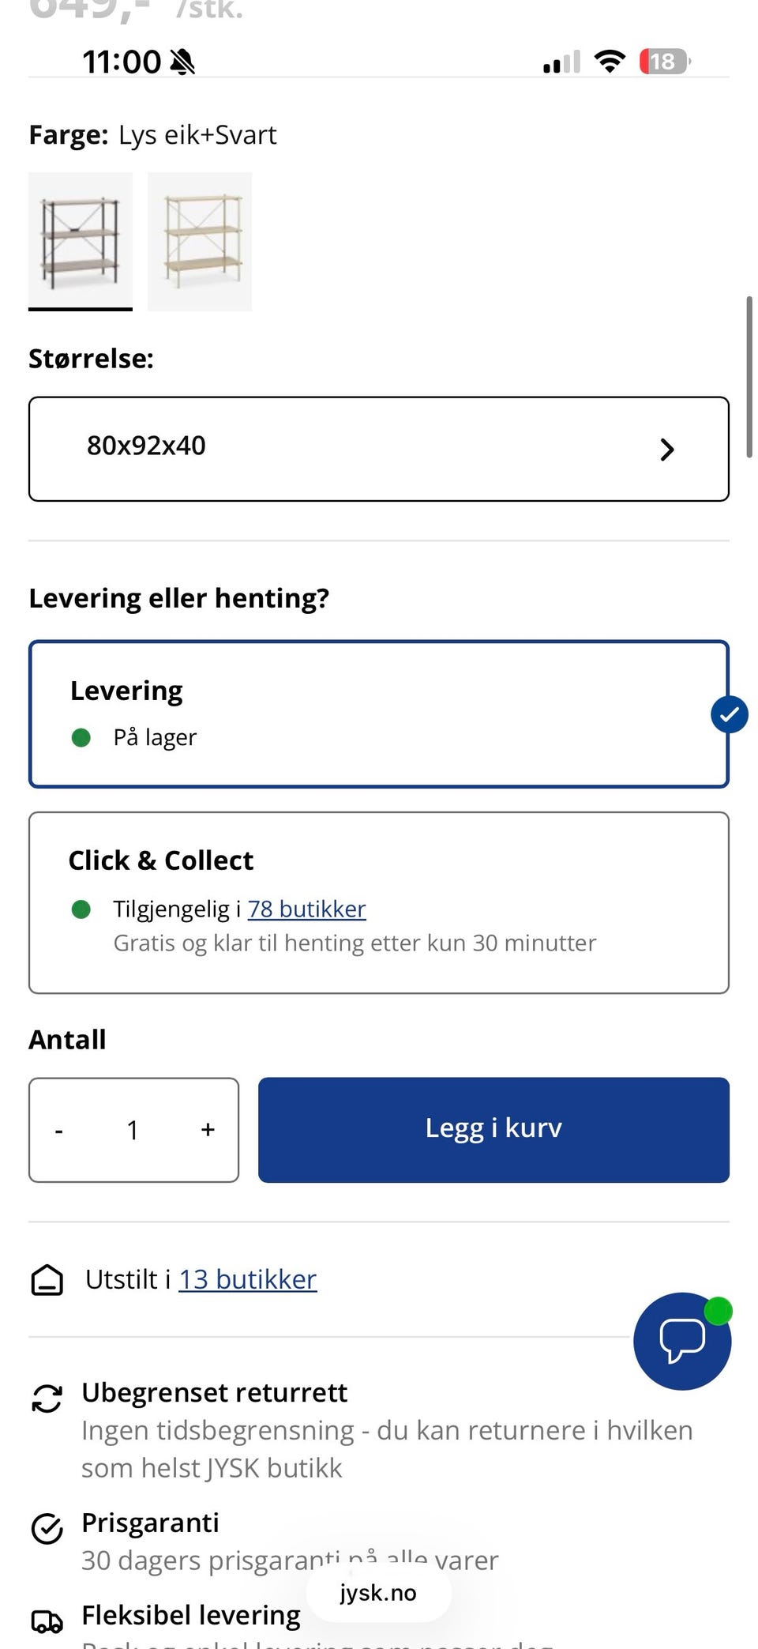Tap the delivery truck icon

47,1621
